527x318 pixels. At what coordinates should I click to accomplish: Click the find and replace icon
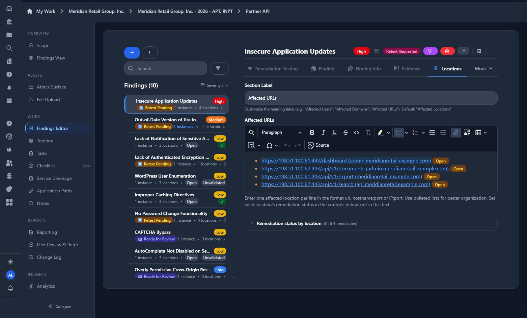click(251, 133)
